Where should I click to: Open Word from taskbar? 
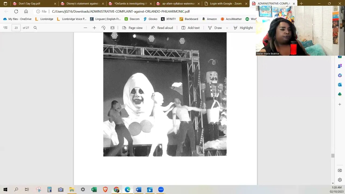click(x=139, y=190)
